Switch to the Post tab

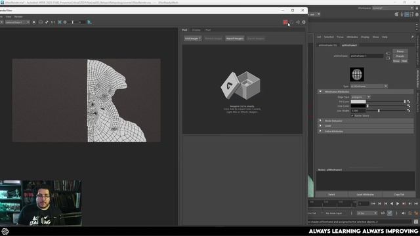tap(184, 30)
